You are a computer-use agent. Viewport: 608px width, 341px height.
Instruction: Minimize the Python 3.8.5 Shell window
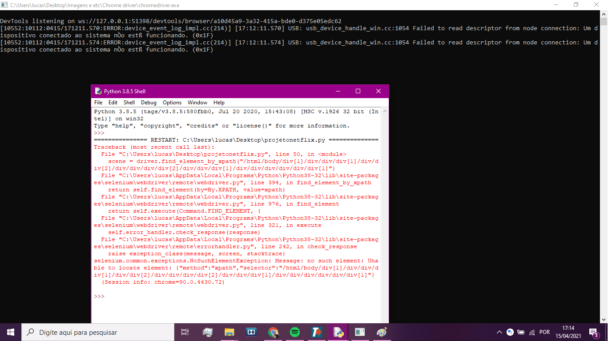[x=338, y=91]
